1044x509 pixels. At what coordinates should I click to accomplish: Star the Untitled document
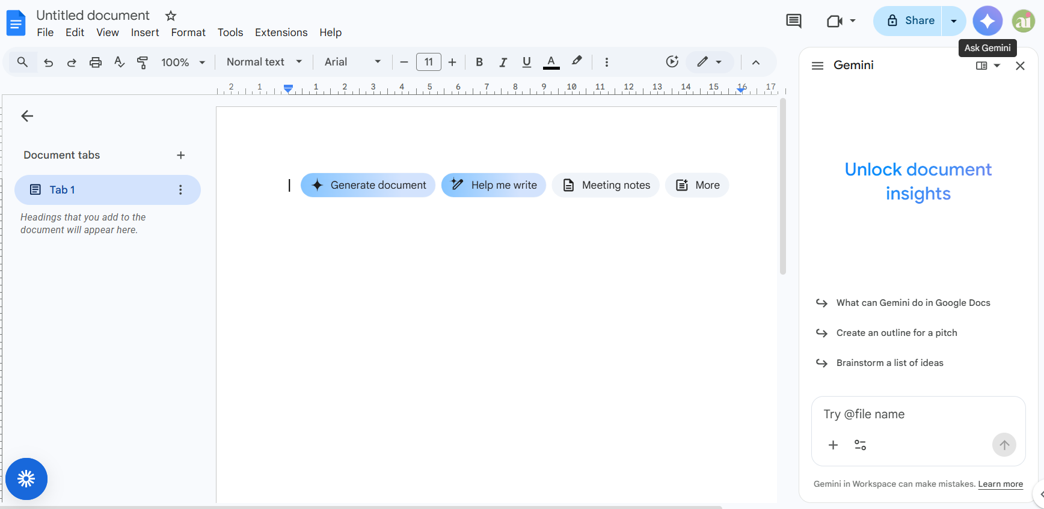click(x=171, y=16)
